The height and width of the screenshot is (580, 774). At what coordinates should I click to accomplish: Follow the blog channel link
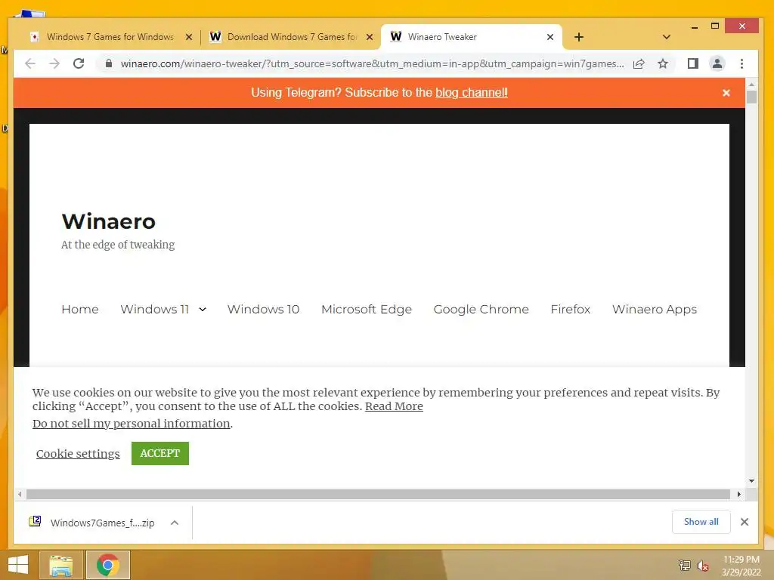[472, 93]
